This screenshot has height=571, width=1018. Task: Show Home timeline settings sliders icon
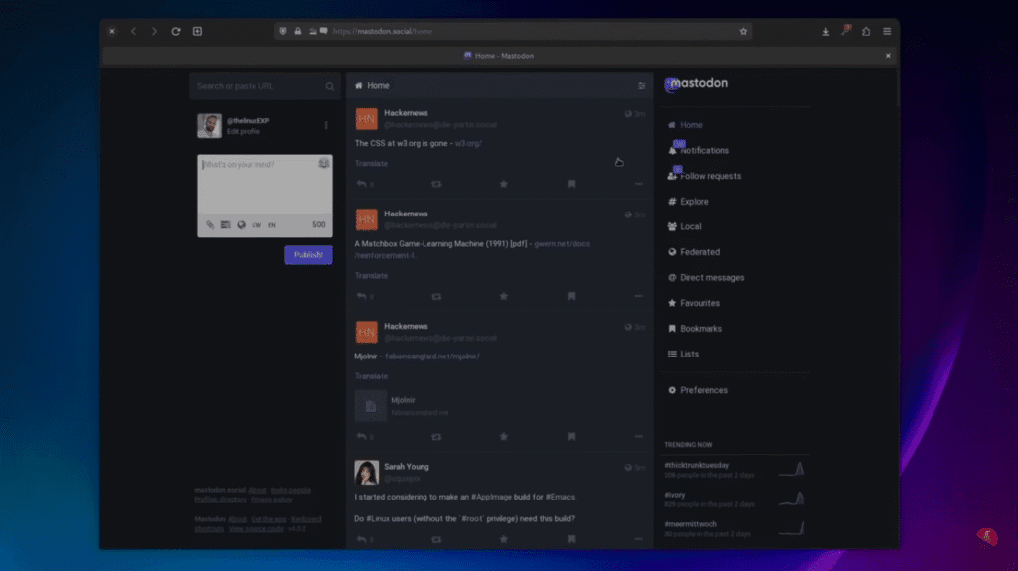(x=642, y=85)
